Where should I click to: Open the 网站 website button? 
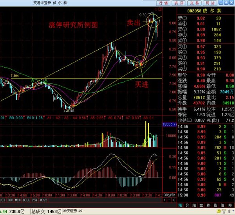(x=210, y=3)
